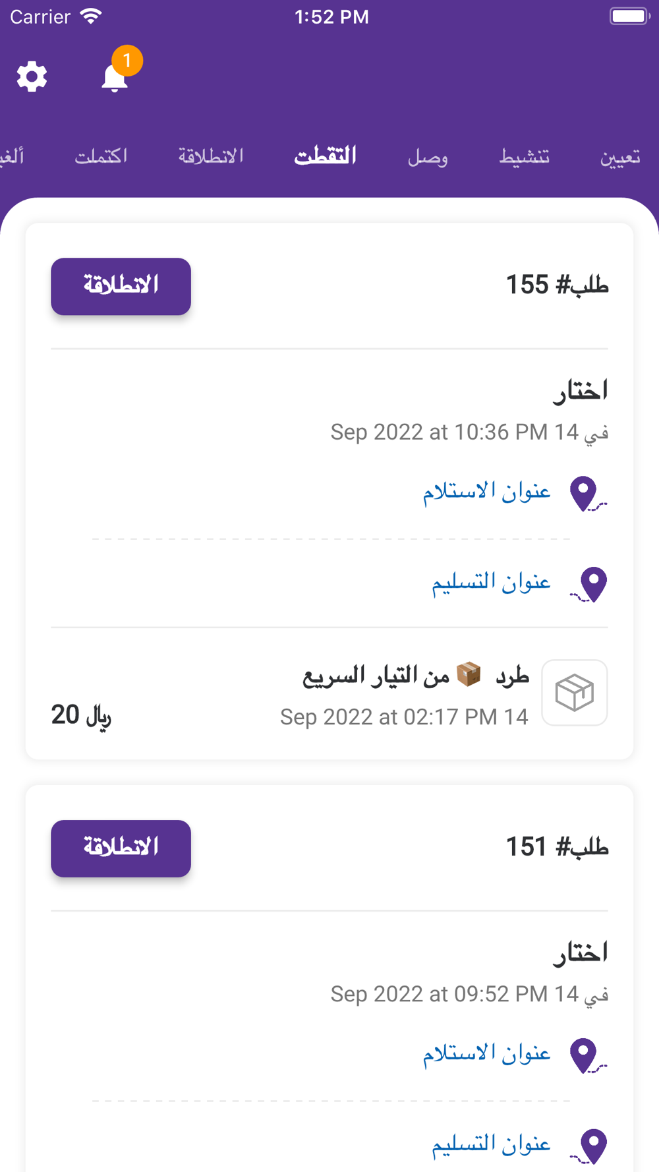Open عنوان الاستلام link in order 155
659x1172 pixels.
click(486, 491)
